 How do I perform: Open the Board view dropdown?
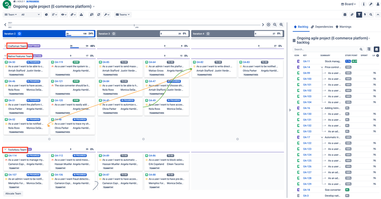(x=349, y=4)
